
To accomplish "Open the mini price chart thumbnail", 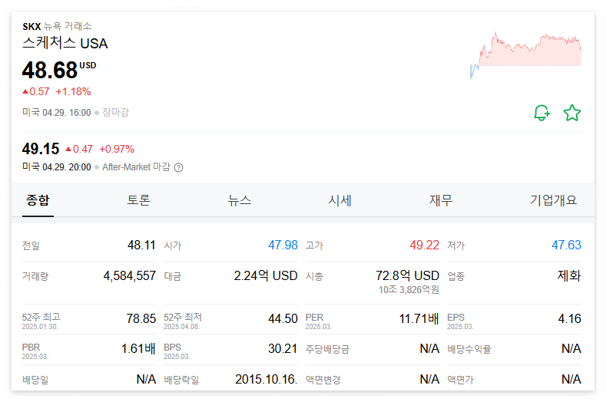I will coord(525,54).
